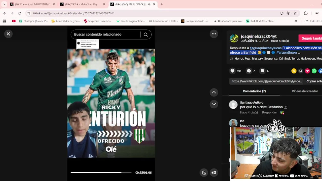Click translate page icon
Image resolution: width=322 pixels, height=181 pixels.
[288, 13]
